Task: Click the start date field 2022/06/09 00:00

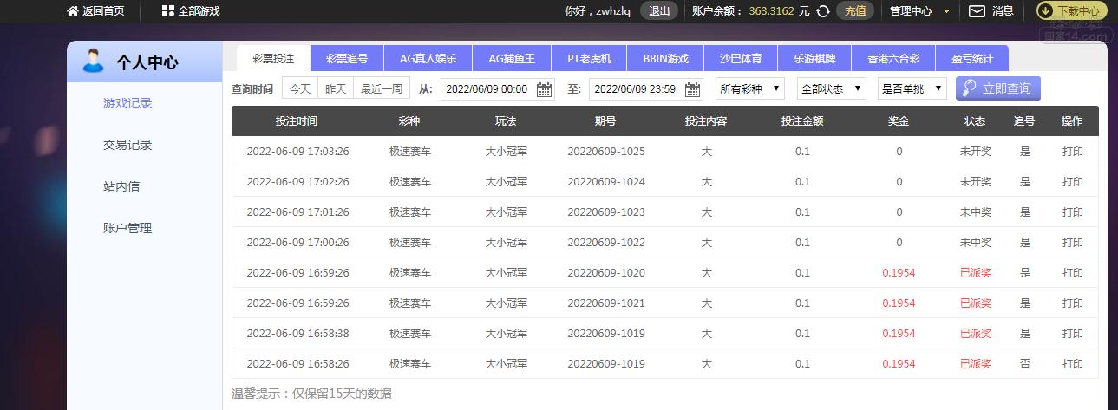Action: 498,88
